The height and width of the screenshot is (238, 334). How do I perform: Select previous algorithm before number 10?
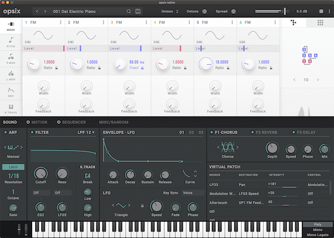tap(294, 80)
